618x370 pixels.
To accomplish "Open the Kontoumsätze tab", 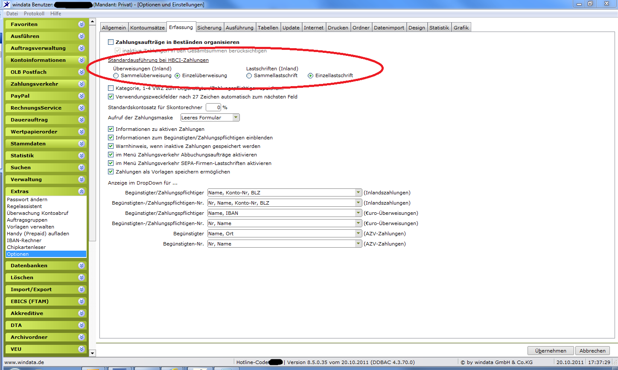I will (148, 28).
